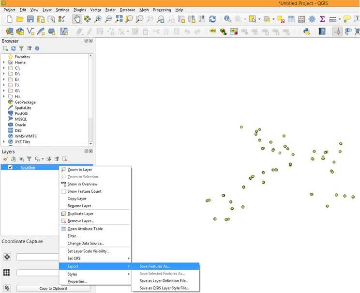The image size is (360, 293).
Task: Expand the E:\ drive node
Action: [x=4, y=79]
